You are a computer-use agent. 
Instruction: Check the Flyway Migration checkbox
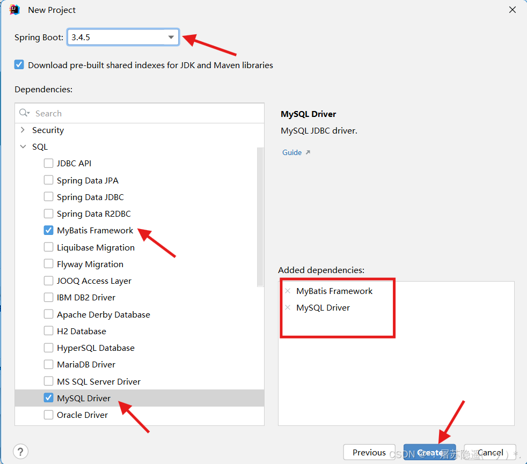pyautogui.click(x=48, y=264)
